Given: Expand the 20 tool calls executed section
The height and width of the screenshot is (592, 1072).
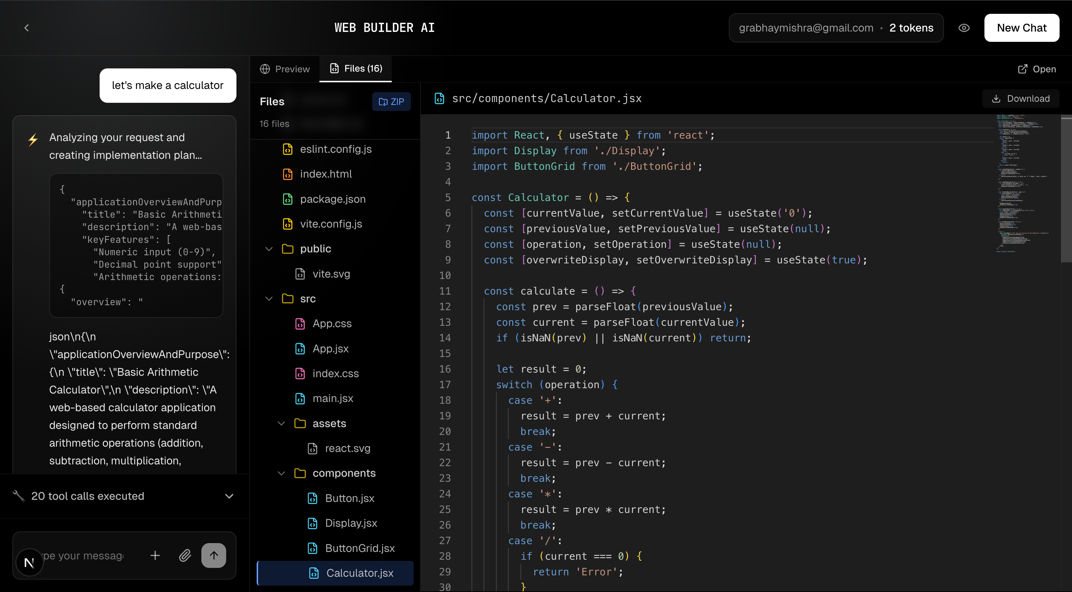Looking at the screenshot, I should pos(229,496).
